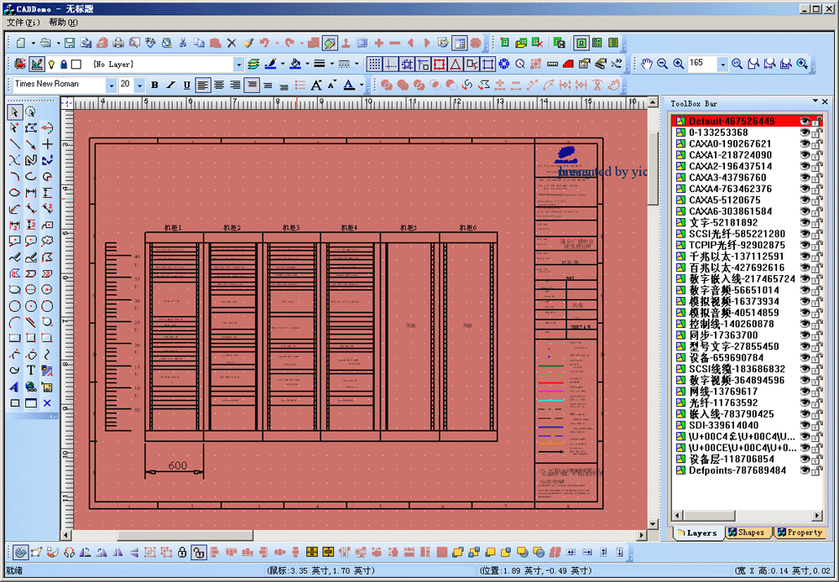Screen dimensions: 839x582
Task: Click the Print icon in toolbar
Action: point(119,43)
